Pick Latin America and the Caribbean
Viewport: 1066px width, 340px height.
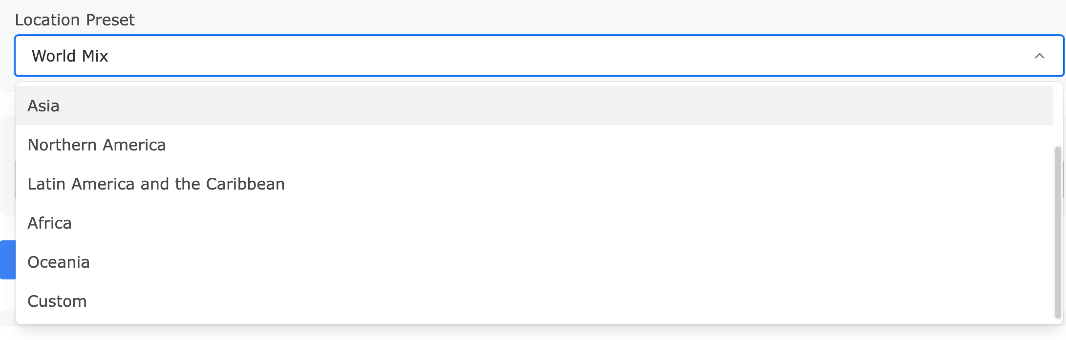tap(156, 184)
